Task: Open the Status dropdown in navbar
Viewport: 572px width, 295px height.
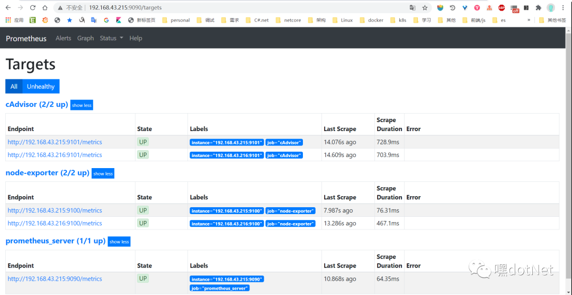Action: tap(111, 38)
